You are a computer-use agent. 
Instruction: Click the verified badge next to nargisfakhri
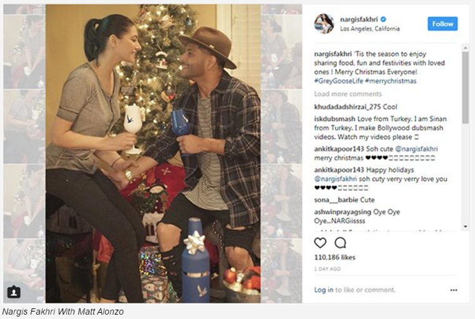pos(383,19)
